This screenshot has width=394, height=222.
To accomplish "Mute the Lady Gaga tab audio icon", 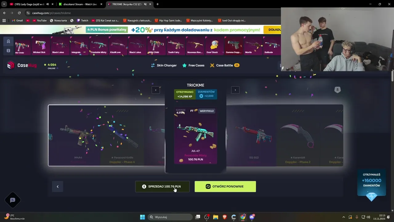I will [47, 4].
